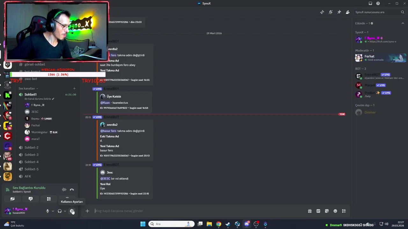Open weather widget 11°C Çok bulutlu

coord(14,224)
